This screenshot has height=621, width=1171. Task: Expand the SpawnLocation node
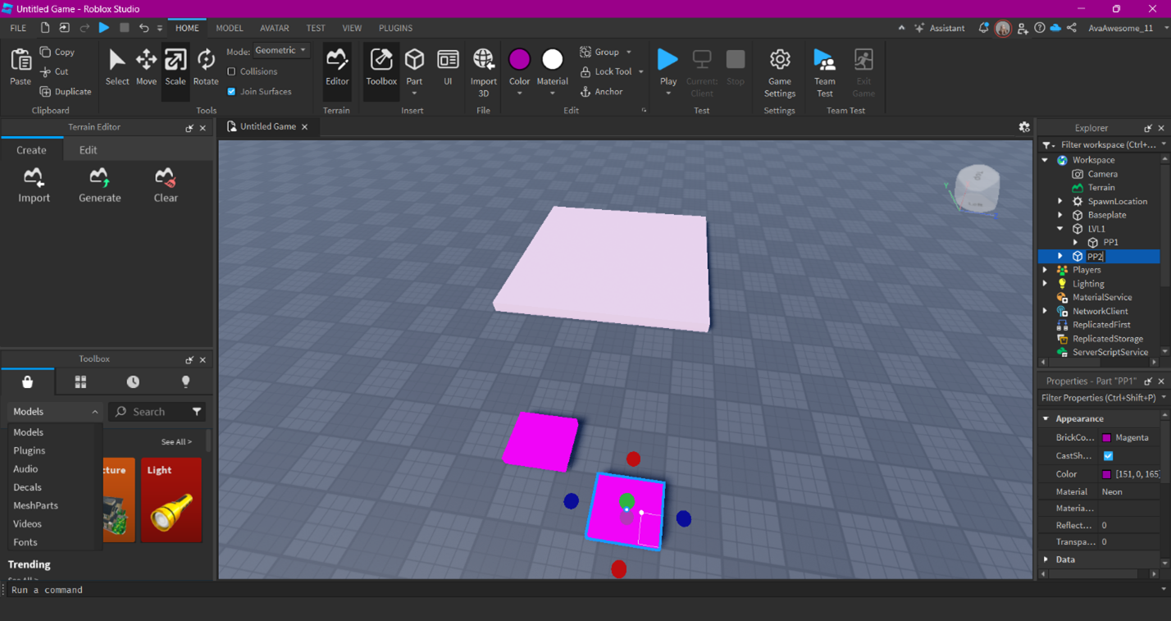coord(1060,201)
